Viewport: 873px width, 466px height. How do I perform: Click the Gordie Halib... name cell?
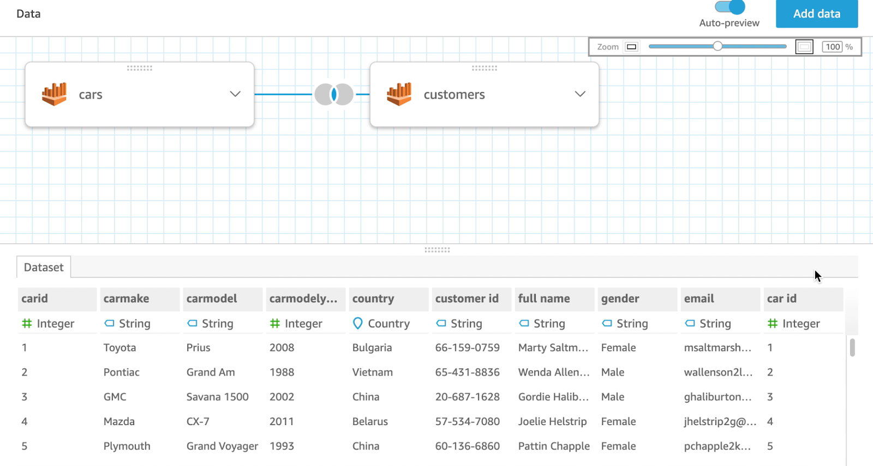pyautogui.click(x=554, y=397)
